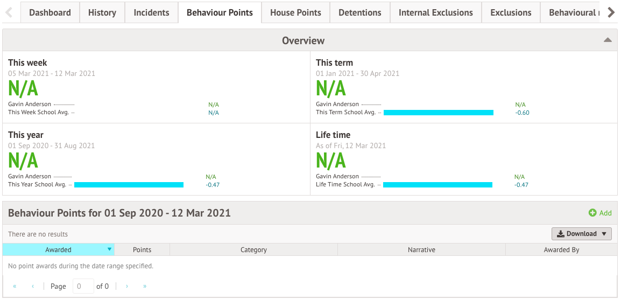Go to first page of results
621x299 pixels.
coord(15,286)
